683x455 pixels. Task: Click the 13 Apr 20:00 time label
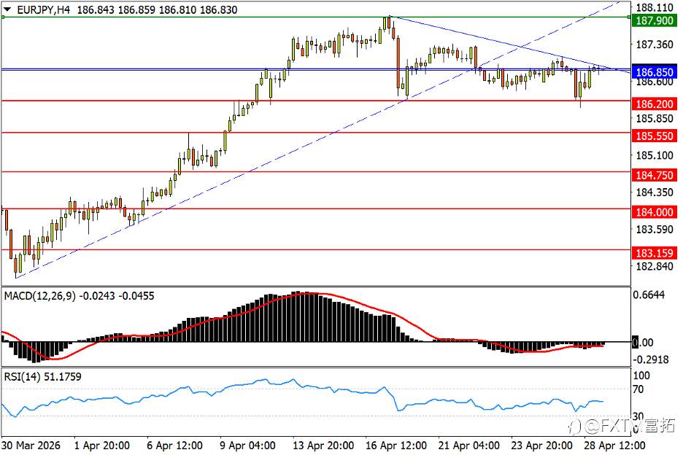[x=323, y=446]
